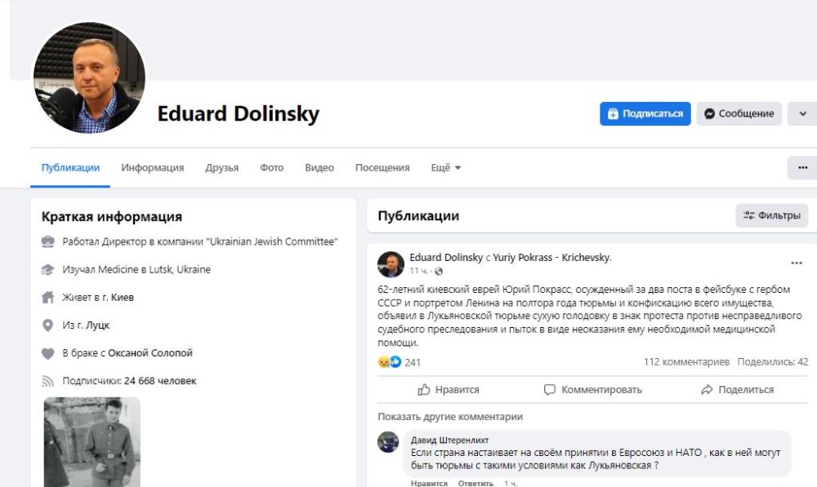This screenshot has width=817, height=487.
Task: Click Комментировать comment icon button
Action: click(593, 390)
